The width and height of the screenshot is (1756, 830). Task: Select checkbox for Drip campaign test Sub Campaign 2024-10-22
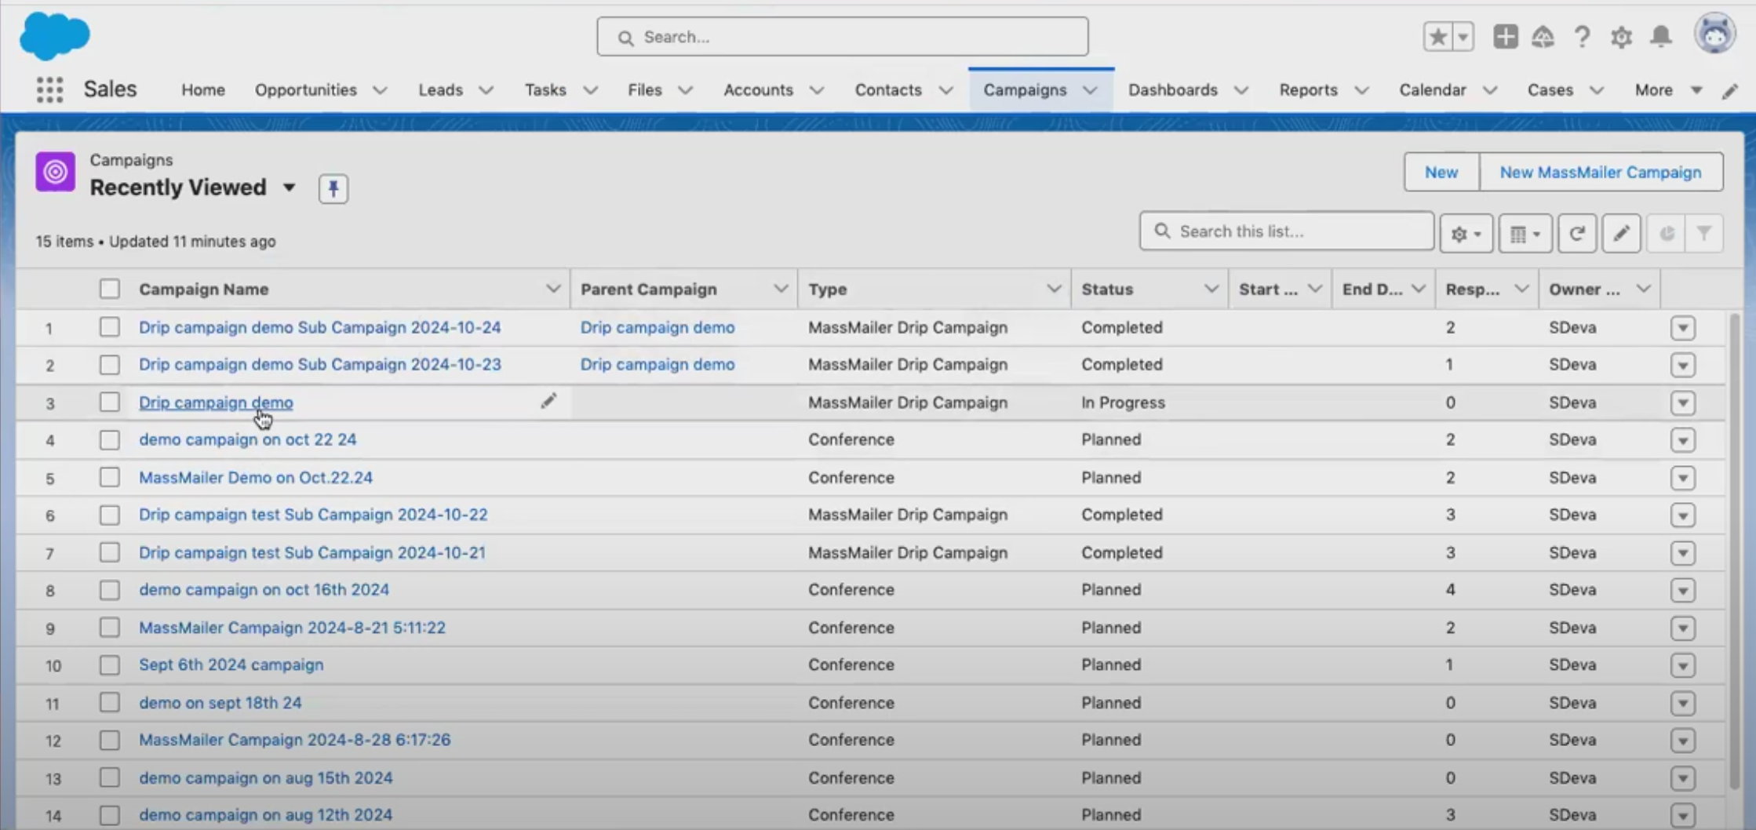tap(110, 515)
